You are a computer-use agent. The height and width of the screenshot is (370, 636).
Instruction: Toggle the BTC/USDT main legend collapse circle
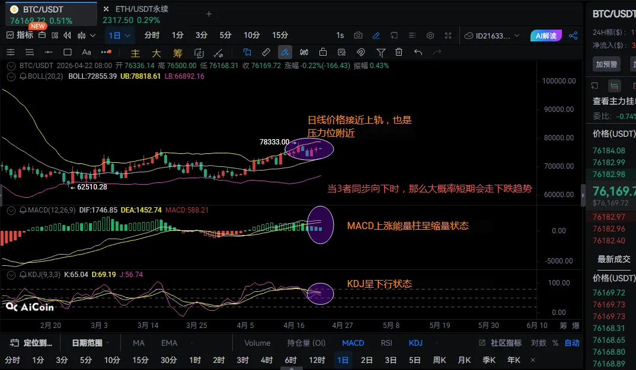[11, 66]
